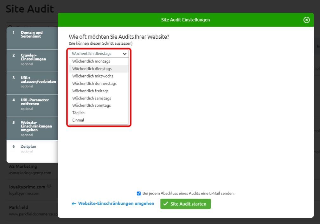This screenshot has width=320, height=224.
Task: Uncheck the email on audit completion checkbox
Action: tap(139, 193)
